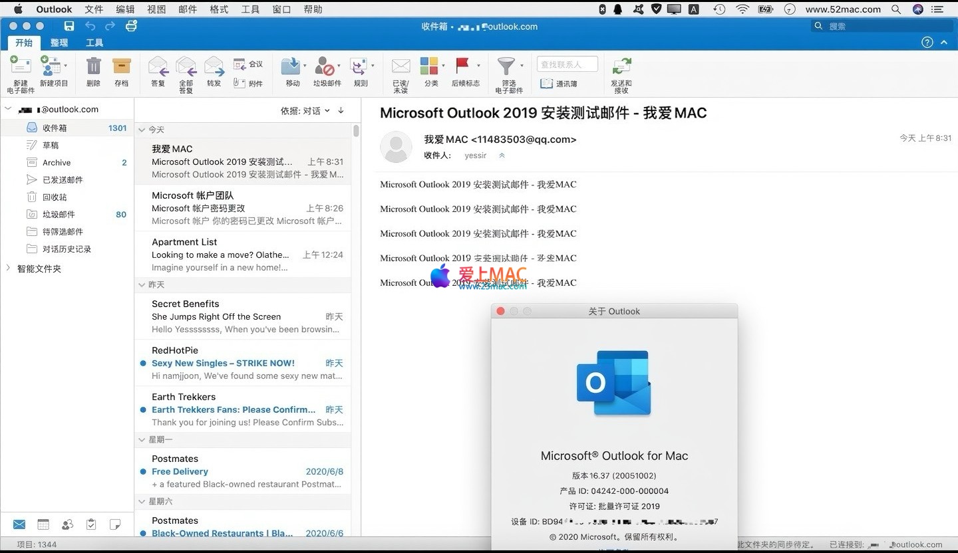This screenshot has height=553, width=958.
Task: Click the New Email (新建电子邮件) icon
Action: (x=20, y=67)
